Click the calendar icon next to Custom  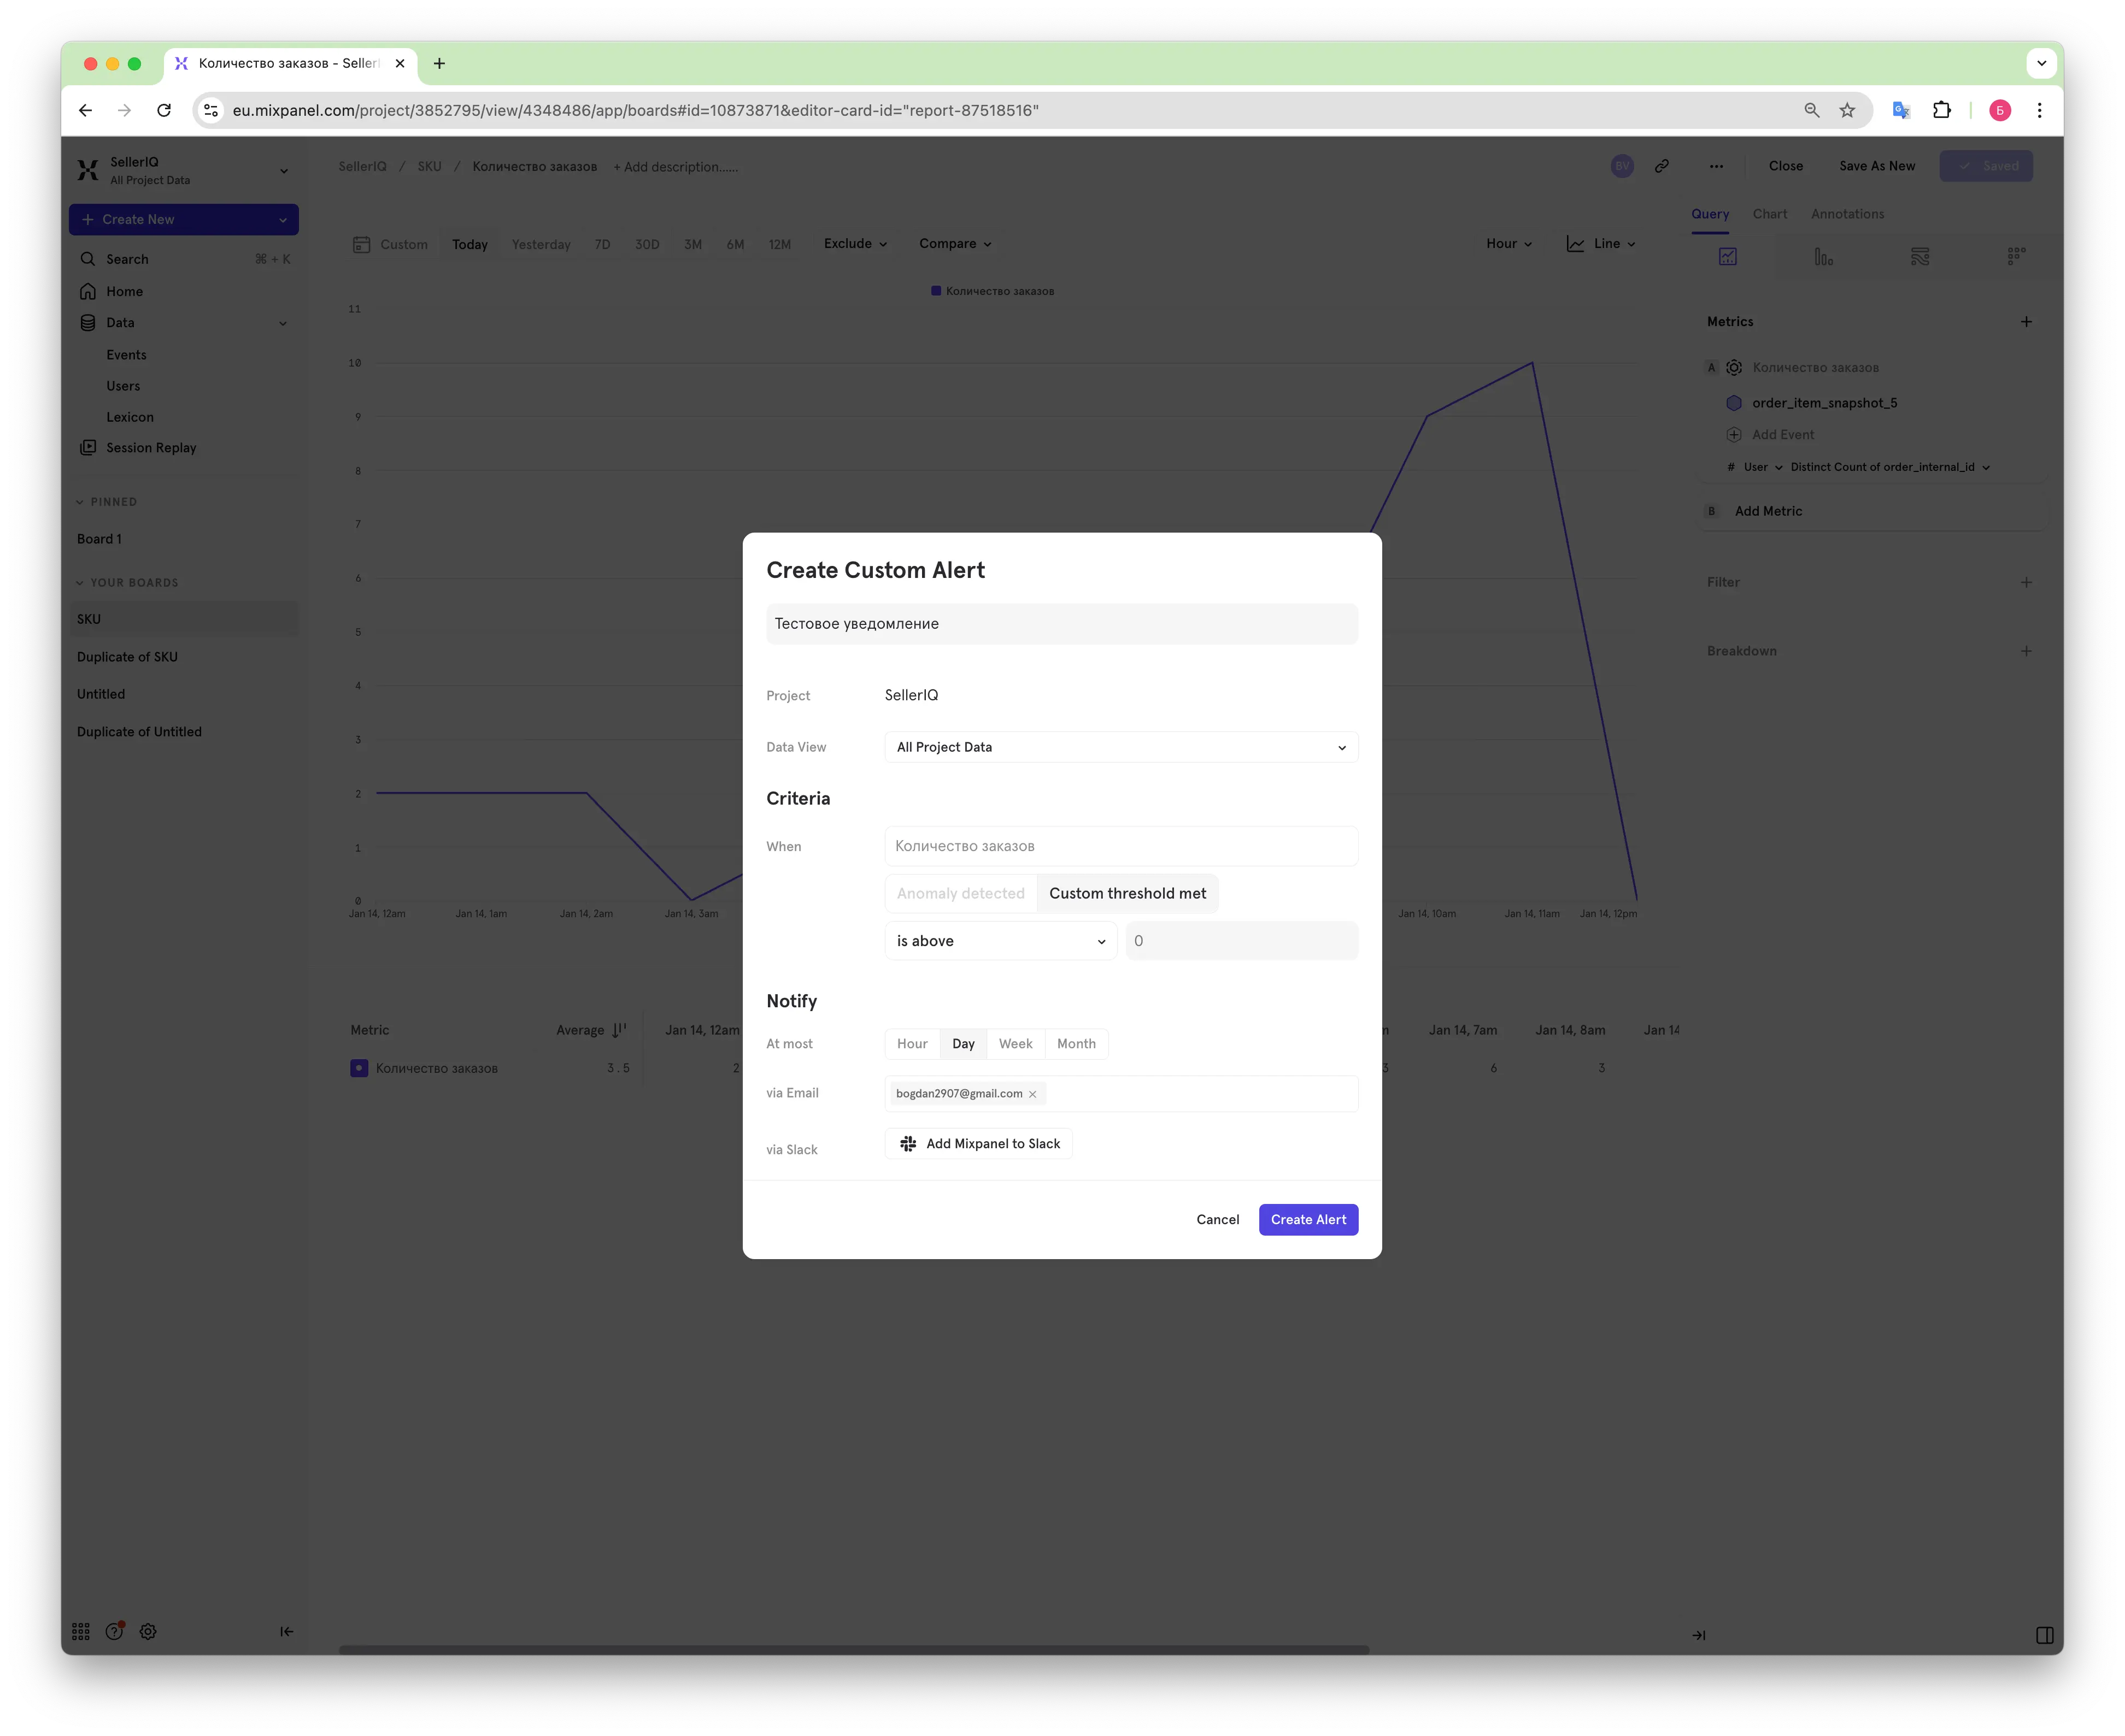361,244
